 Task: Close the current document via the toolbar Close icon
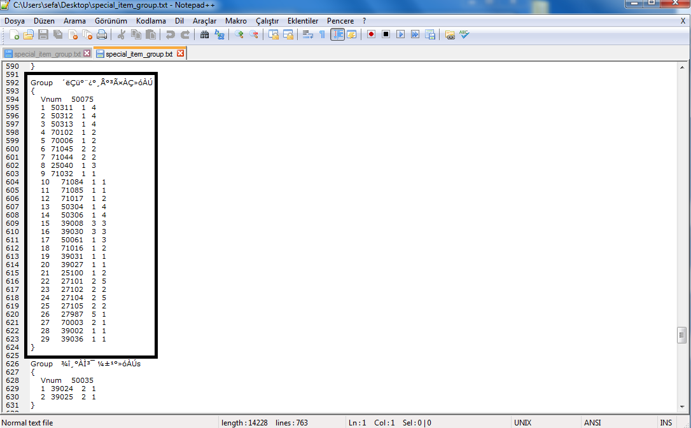point(73,34)
